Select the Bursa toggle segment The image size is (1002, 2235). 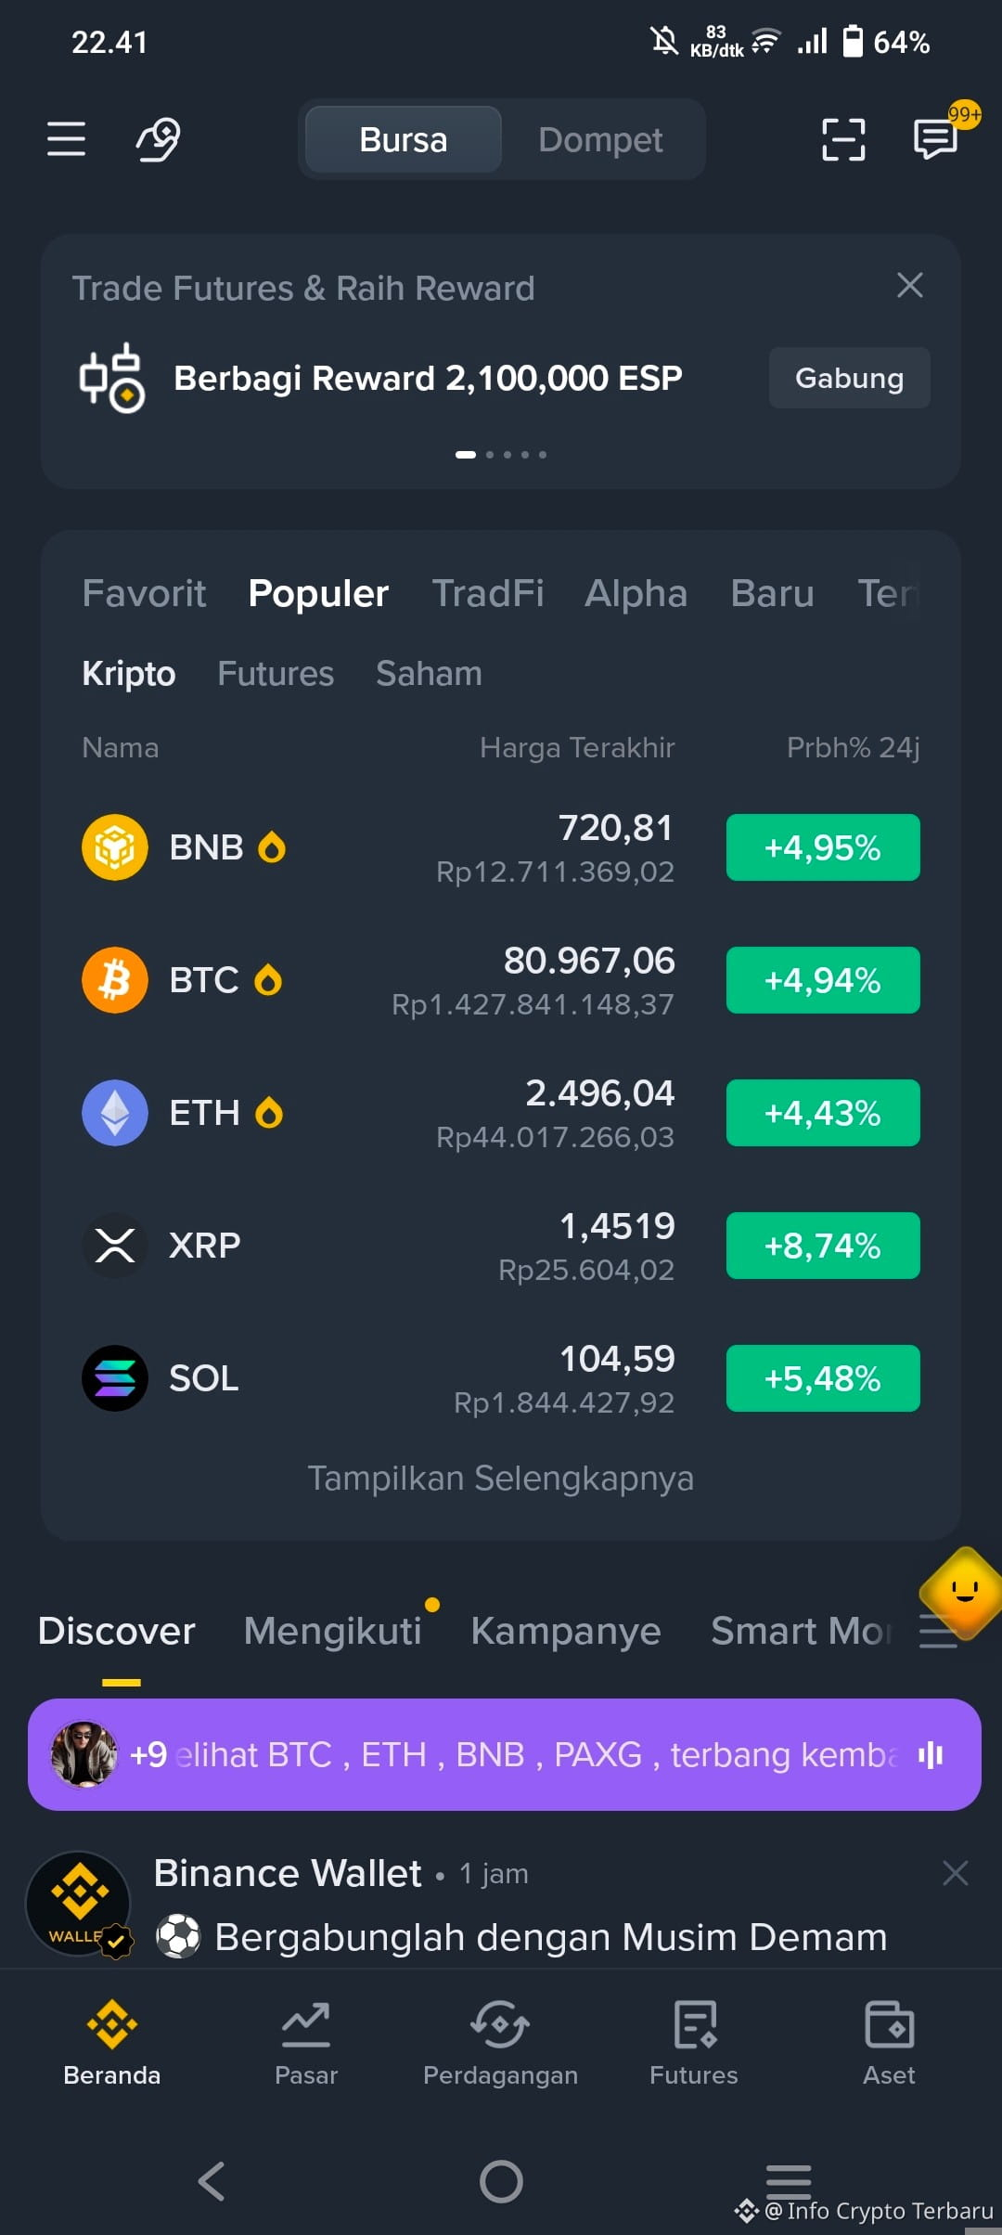pos(404,140)
